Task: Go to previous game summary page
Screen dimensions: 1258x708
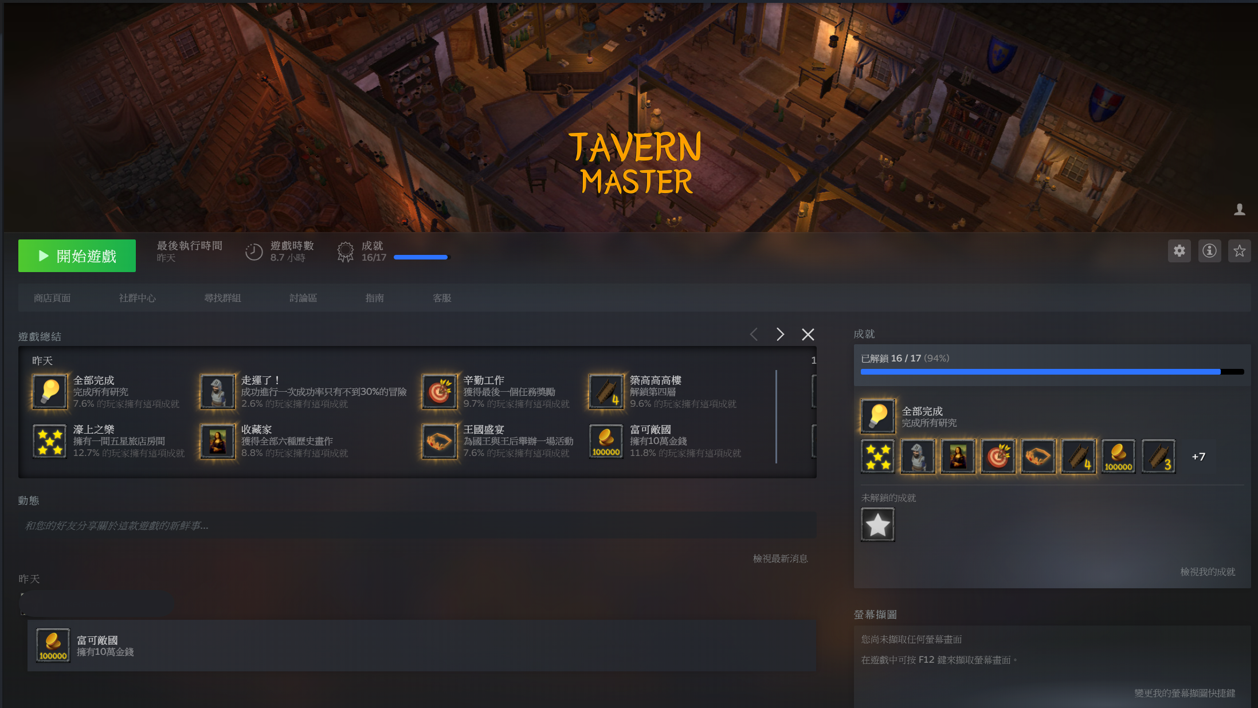Action: point(754,335)
